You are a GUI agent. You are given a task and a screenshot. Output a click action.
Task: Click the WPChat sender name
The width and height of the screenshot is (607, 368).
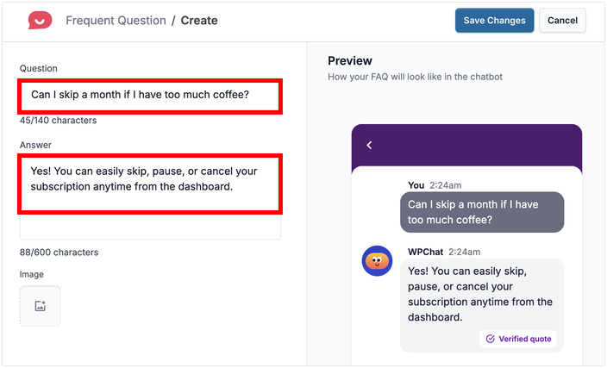[x=425, y=252]
